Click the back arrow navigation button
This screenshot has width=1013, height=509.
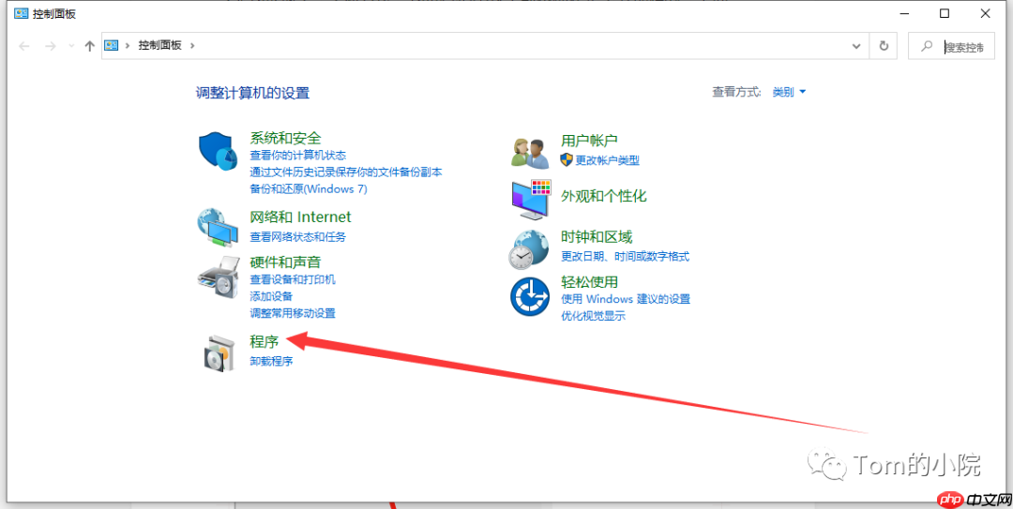(24, 46)
